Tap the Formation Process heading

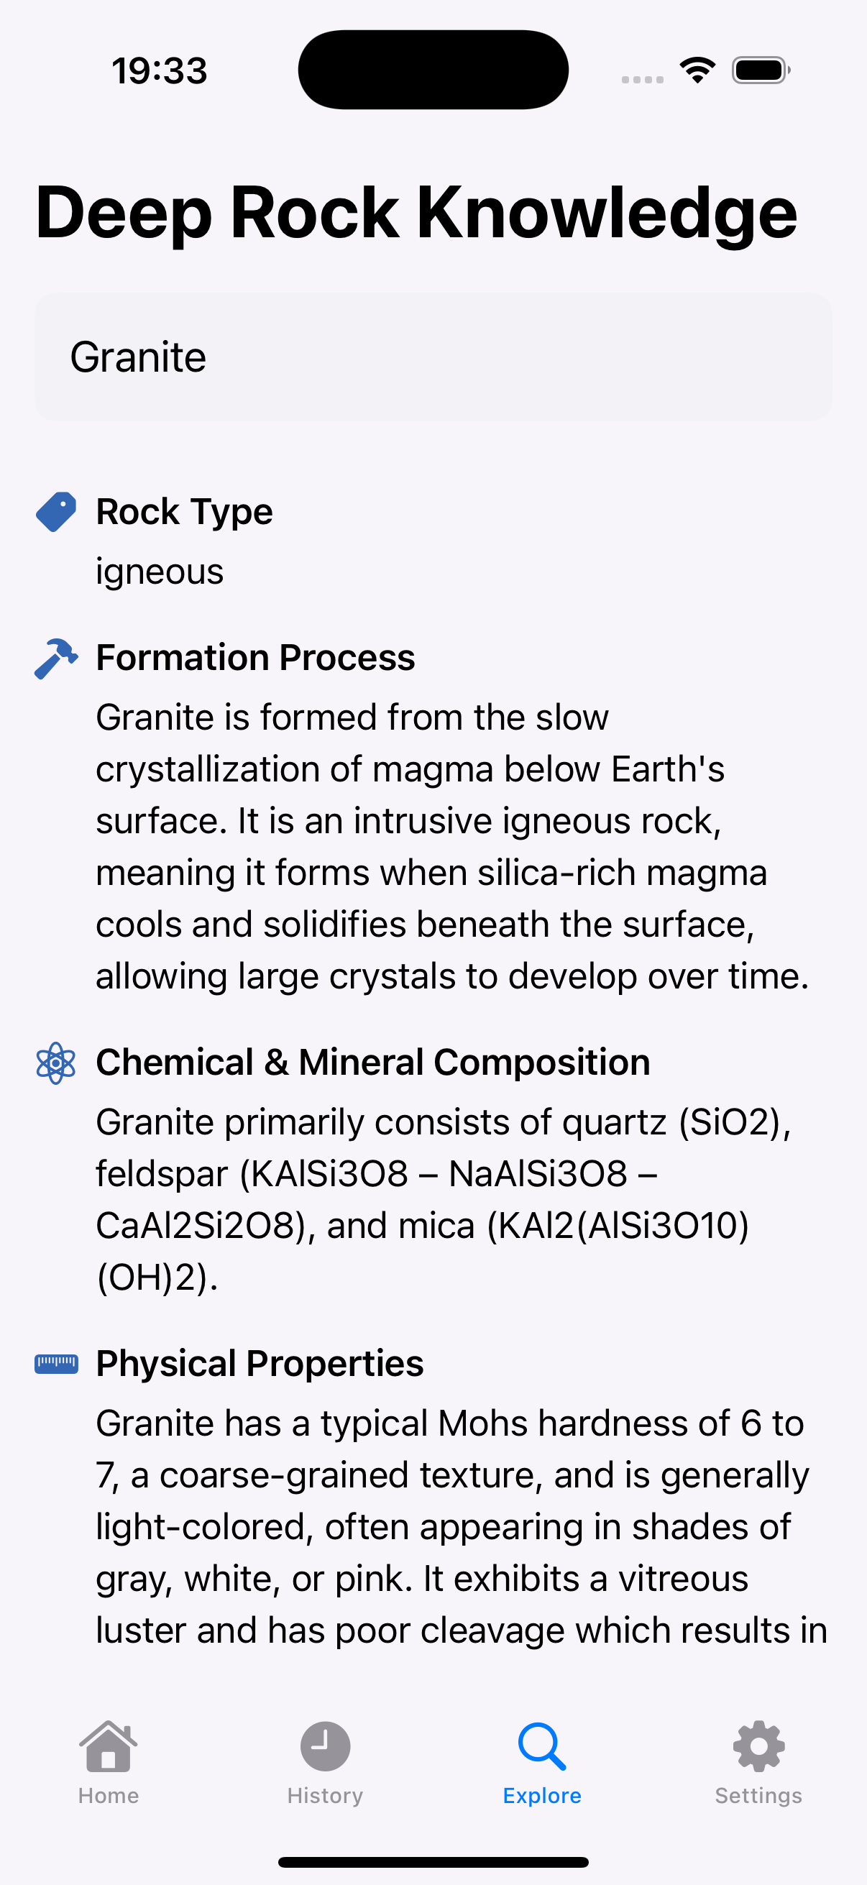pyautogui.click(x=255, y=657)
